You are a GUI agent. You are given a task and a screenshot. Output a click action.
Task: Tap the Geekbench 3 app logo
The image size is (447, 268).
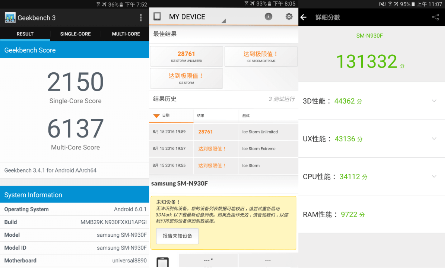click(x=10, y=18)
